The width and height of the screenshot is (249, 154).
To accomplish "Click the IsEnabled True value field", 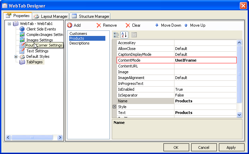I will click(x=205, y=89).
